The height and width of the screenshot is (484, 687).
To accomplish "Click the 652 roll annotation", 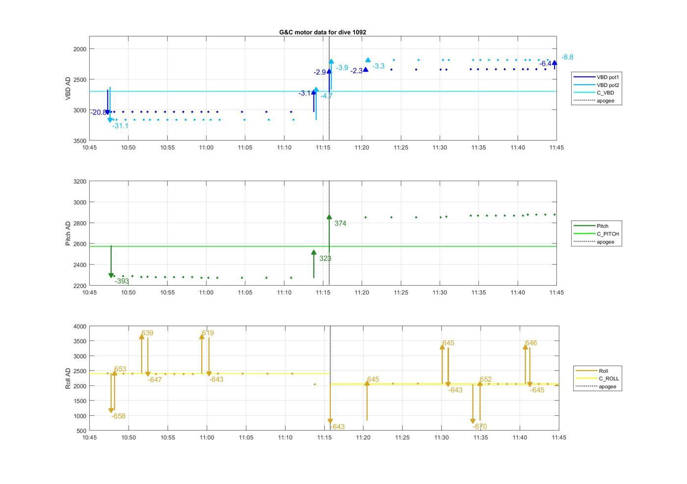I will click(486, 379).
